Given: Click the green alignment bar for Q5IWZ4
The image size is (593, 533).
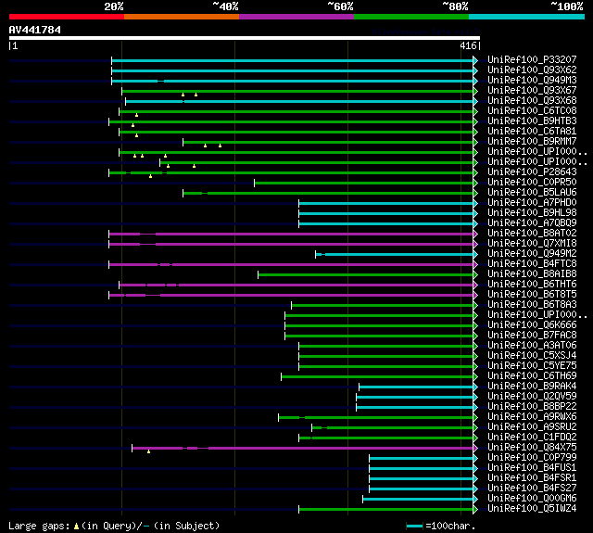Looking at the screenshot, I should [386, 510].
